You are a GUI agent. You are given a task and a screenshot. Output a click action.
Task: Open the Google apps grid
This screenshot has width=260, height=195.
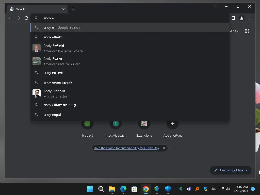click(247, 31)
